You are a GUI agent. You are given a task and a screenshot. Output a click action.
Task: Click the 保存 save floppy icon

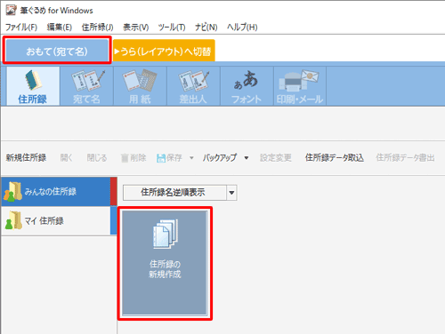[x=161, y=158]
